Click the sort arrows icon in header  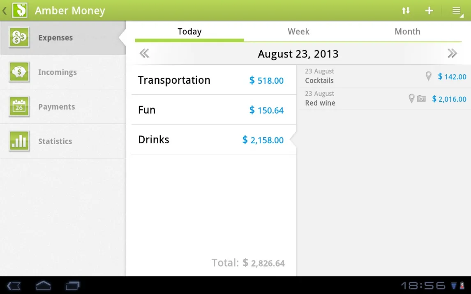tap(406, 11)
